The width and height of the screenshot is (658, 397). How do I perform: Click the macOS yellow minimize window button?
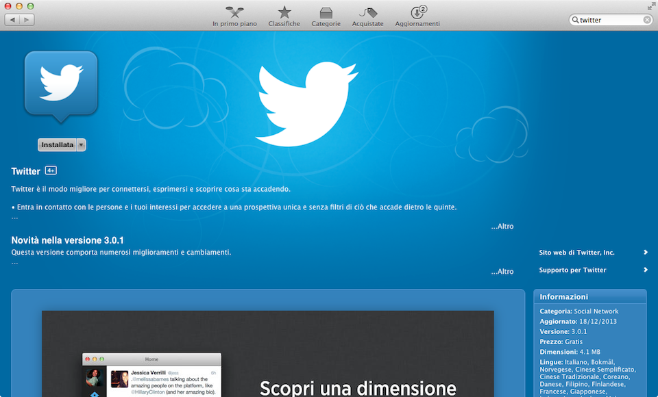(x=19, y=6)
